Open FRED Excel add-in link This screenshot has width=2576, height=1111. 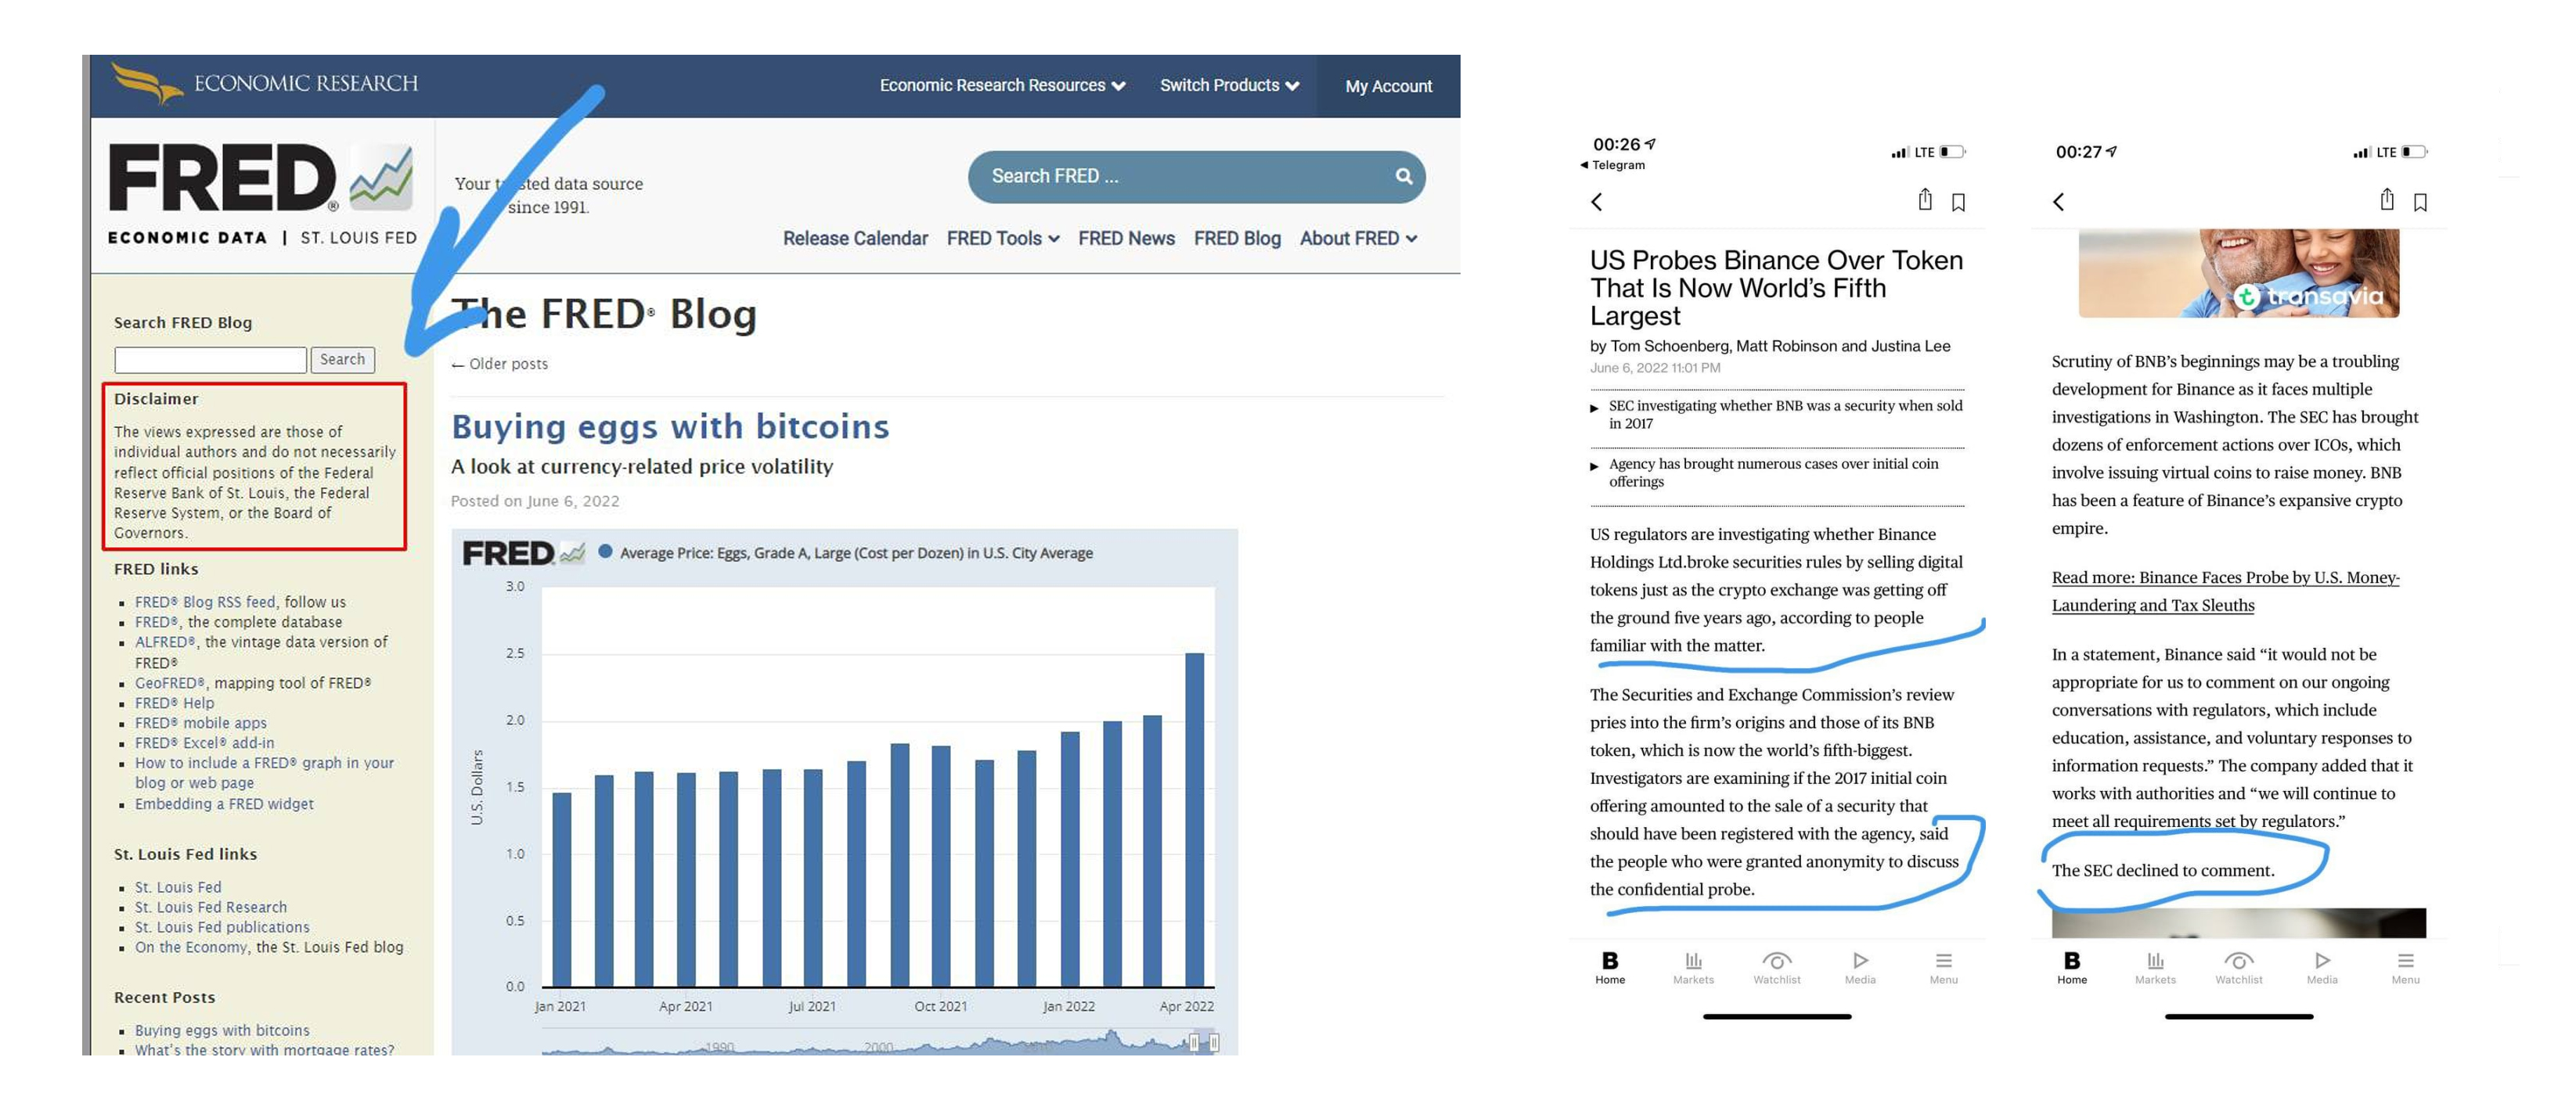(204, 743)
